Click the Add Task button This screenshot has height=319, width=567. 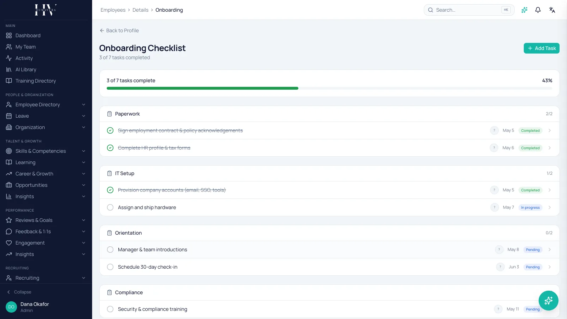pos(541,48)
